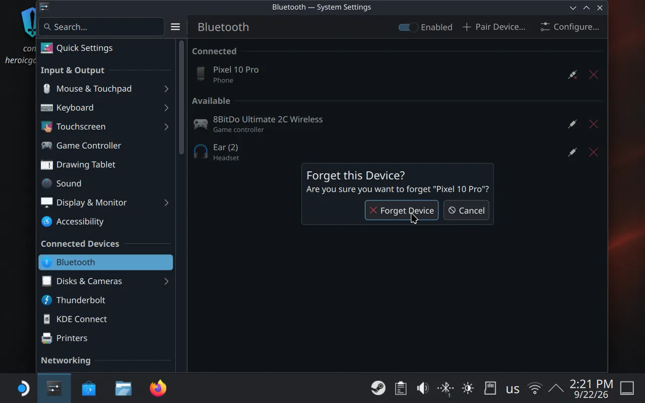This screenshot has height=403, width=645.
Task: Open the application launcher on the taskbar
Action: [22, 388]
